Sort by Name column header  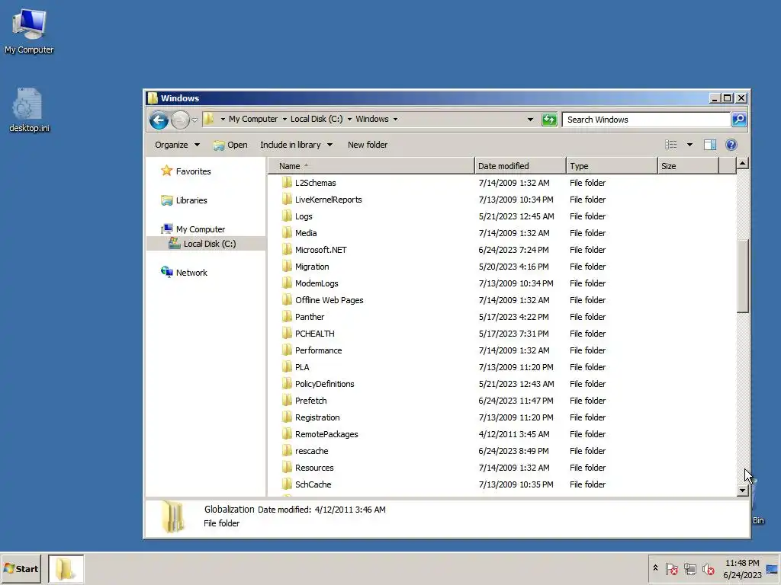coord(371,166)
